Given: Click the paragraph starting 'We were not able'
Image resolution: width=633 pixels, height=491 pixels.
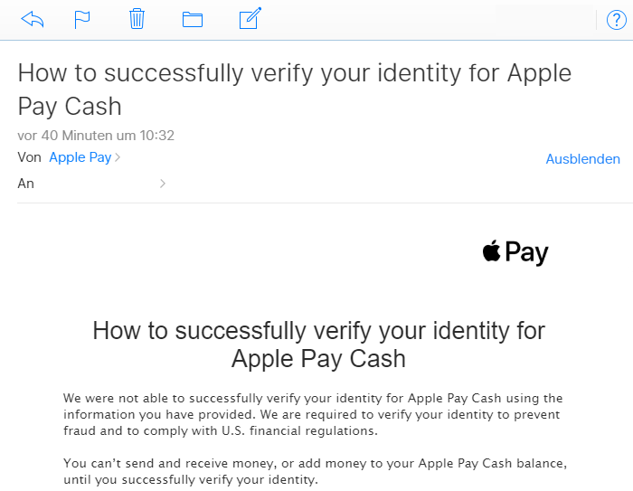Looking at the screenshot, I should pos(313,414).
